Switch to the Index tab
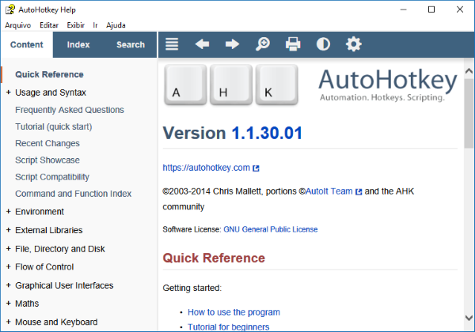The image size is (475, 332). [78, 45]
